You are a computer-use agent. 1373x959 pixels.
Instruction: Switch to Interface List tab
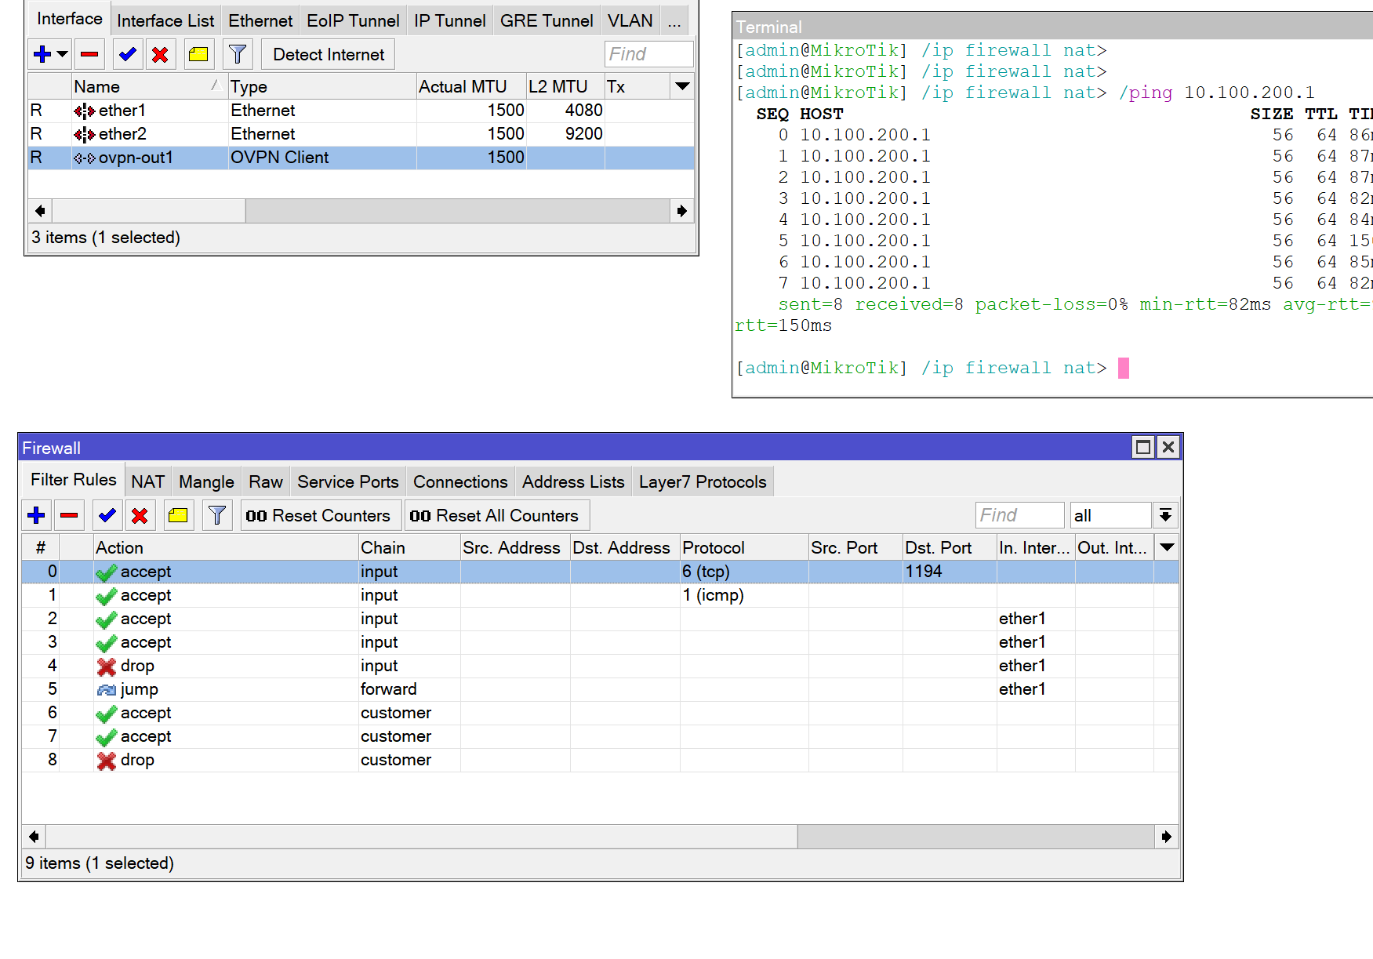(165, 21)
